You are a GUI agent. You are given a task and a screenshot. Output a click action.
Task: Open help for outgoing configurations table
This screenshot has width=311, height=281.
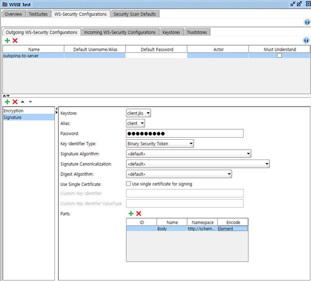306,41
